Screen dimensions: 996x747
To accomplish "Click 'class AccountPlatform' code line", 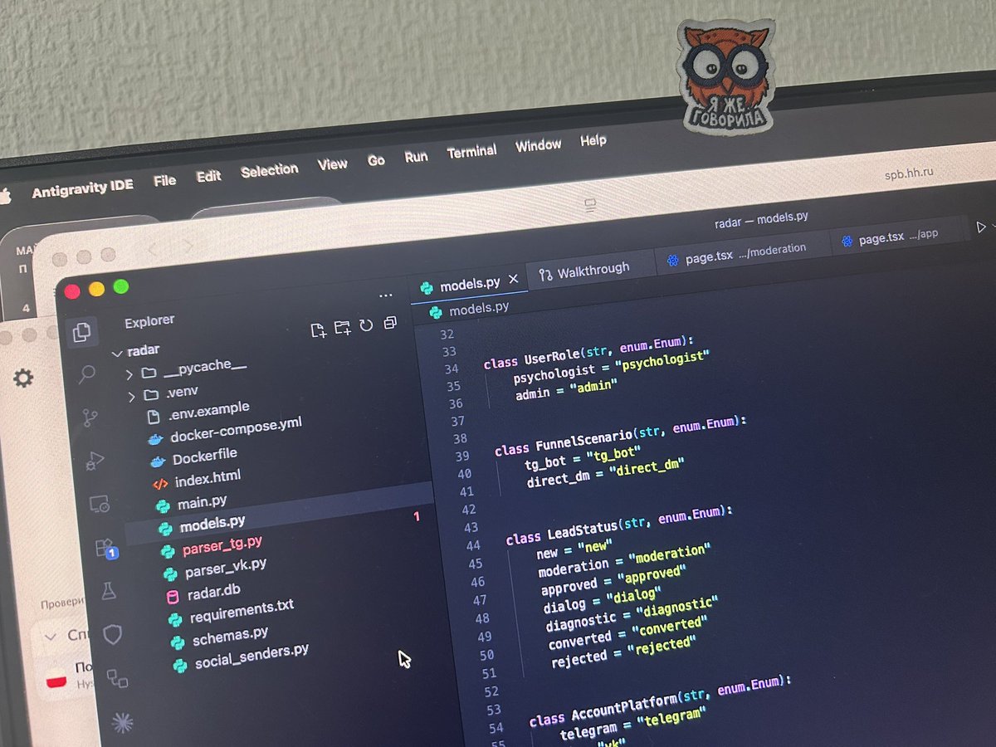I will pos(660,699).
